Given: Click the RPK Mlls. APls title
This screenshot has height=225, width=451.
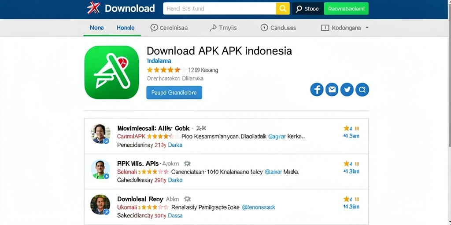Looking at the screenshot, I should pyautogui.click(x=138, y=163).
